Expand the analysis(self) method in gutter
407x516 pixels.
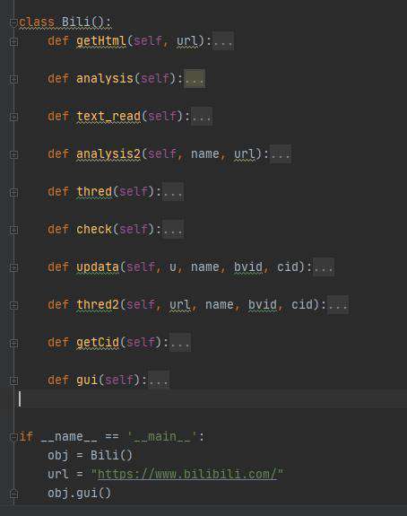(13, 79)
